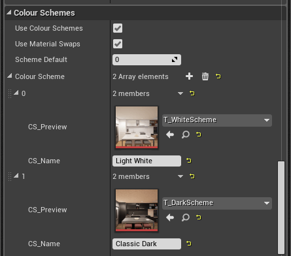Collapse array element 0
The width and height of the screenshot is (291, 256).
[16, 93]
